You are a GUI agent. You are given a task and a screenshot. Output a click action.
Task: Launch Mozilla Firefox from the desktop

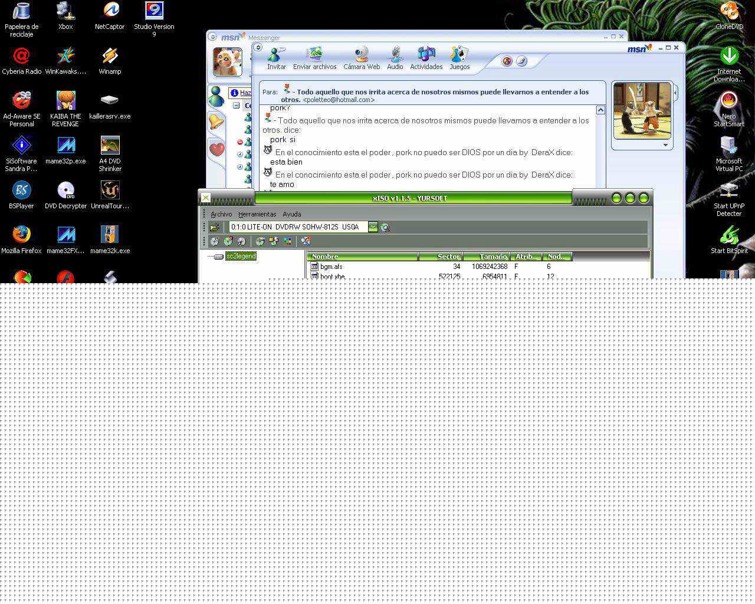(x=22, y=240)
